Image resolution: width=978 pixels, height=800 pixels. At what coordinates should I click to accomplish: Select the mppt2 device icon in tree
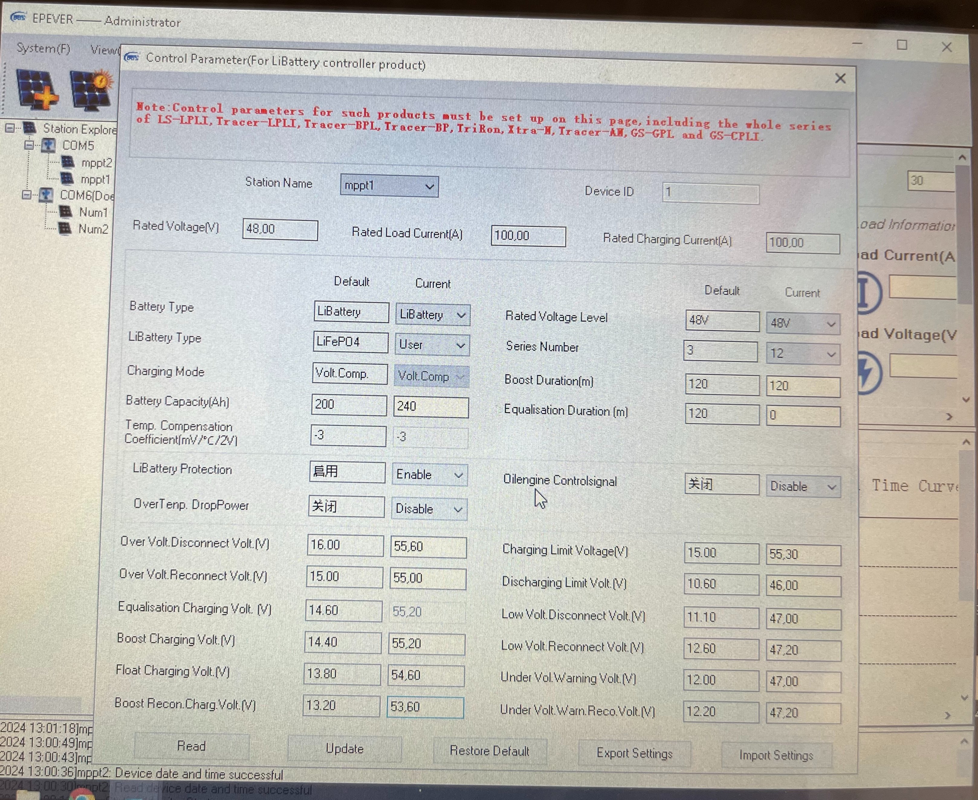68,162
